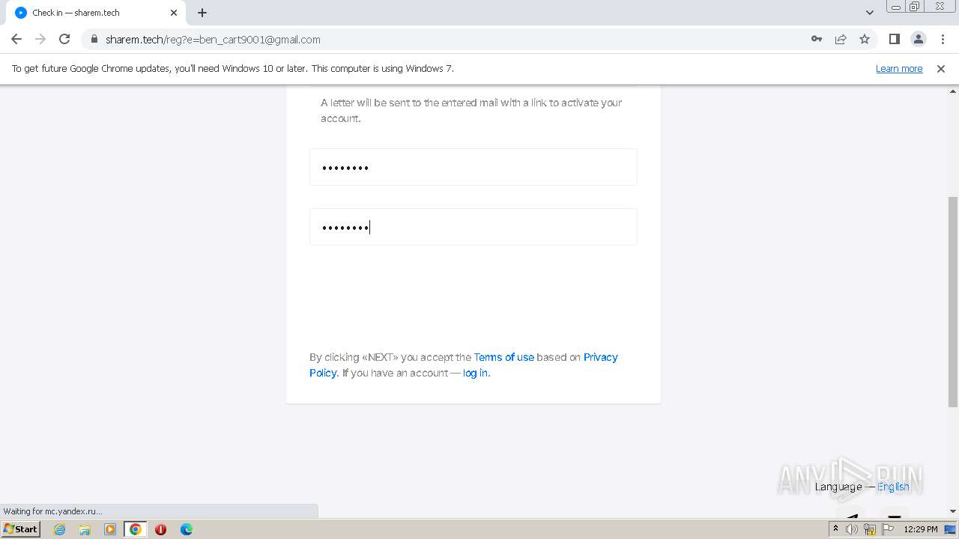Focus the repeat password field
The width and height of the screenshot is (959, 539).
474,227
